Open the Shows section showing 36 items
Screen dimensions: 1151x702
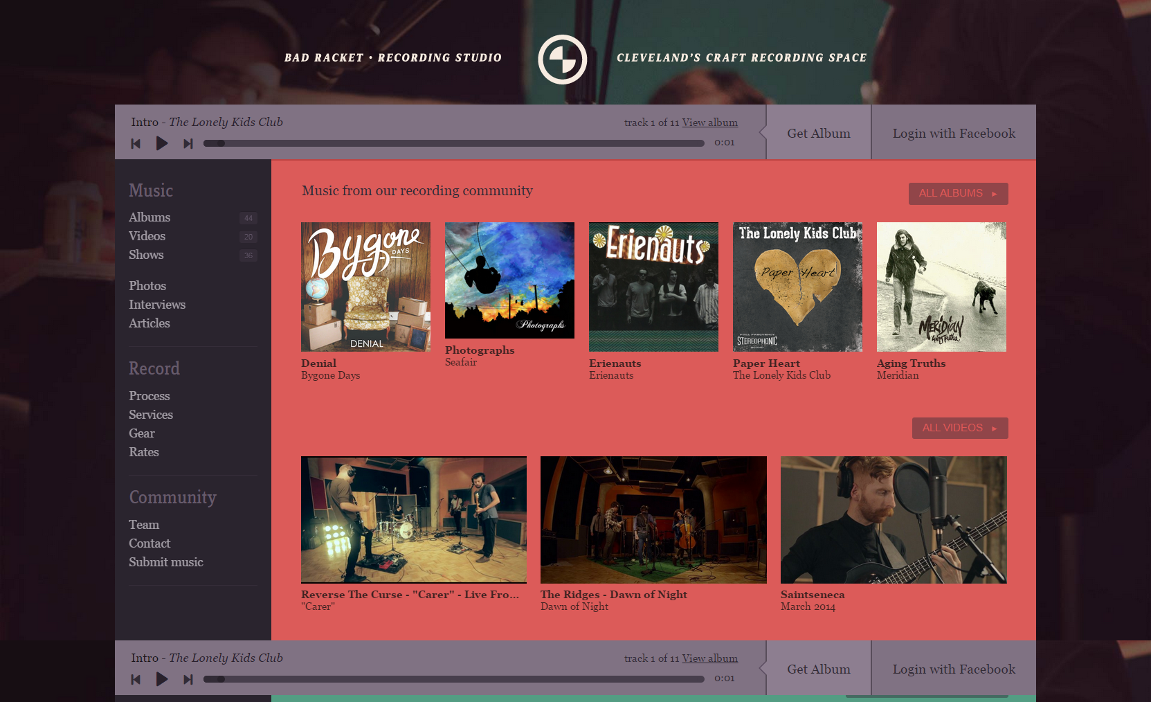[146, 255]
